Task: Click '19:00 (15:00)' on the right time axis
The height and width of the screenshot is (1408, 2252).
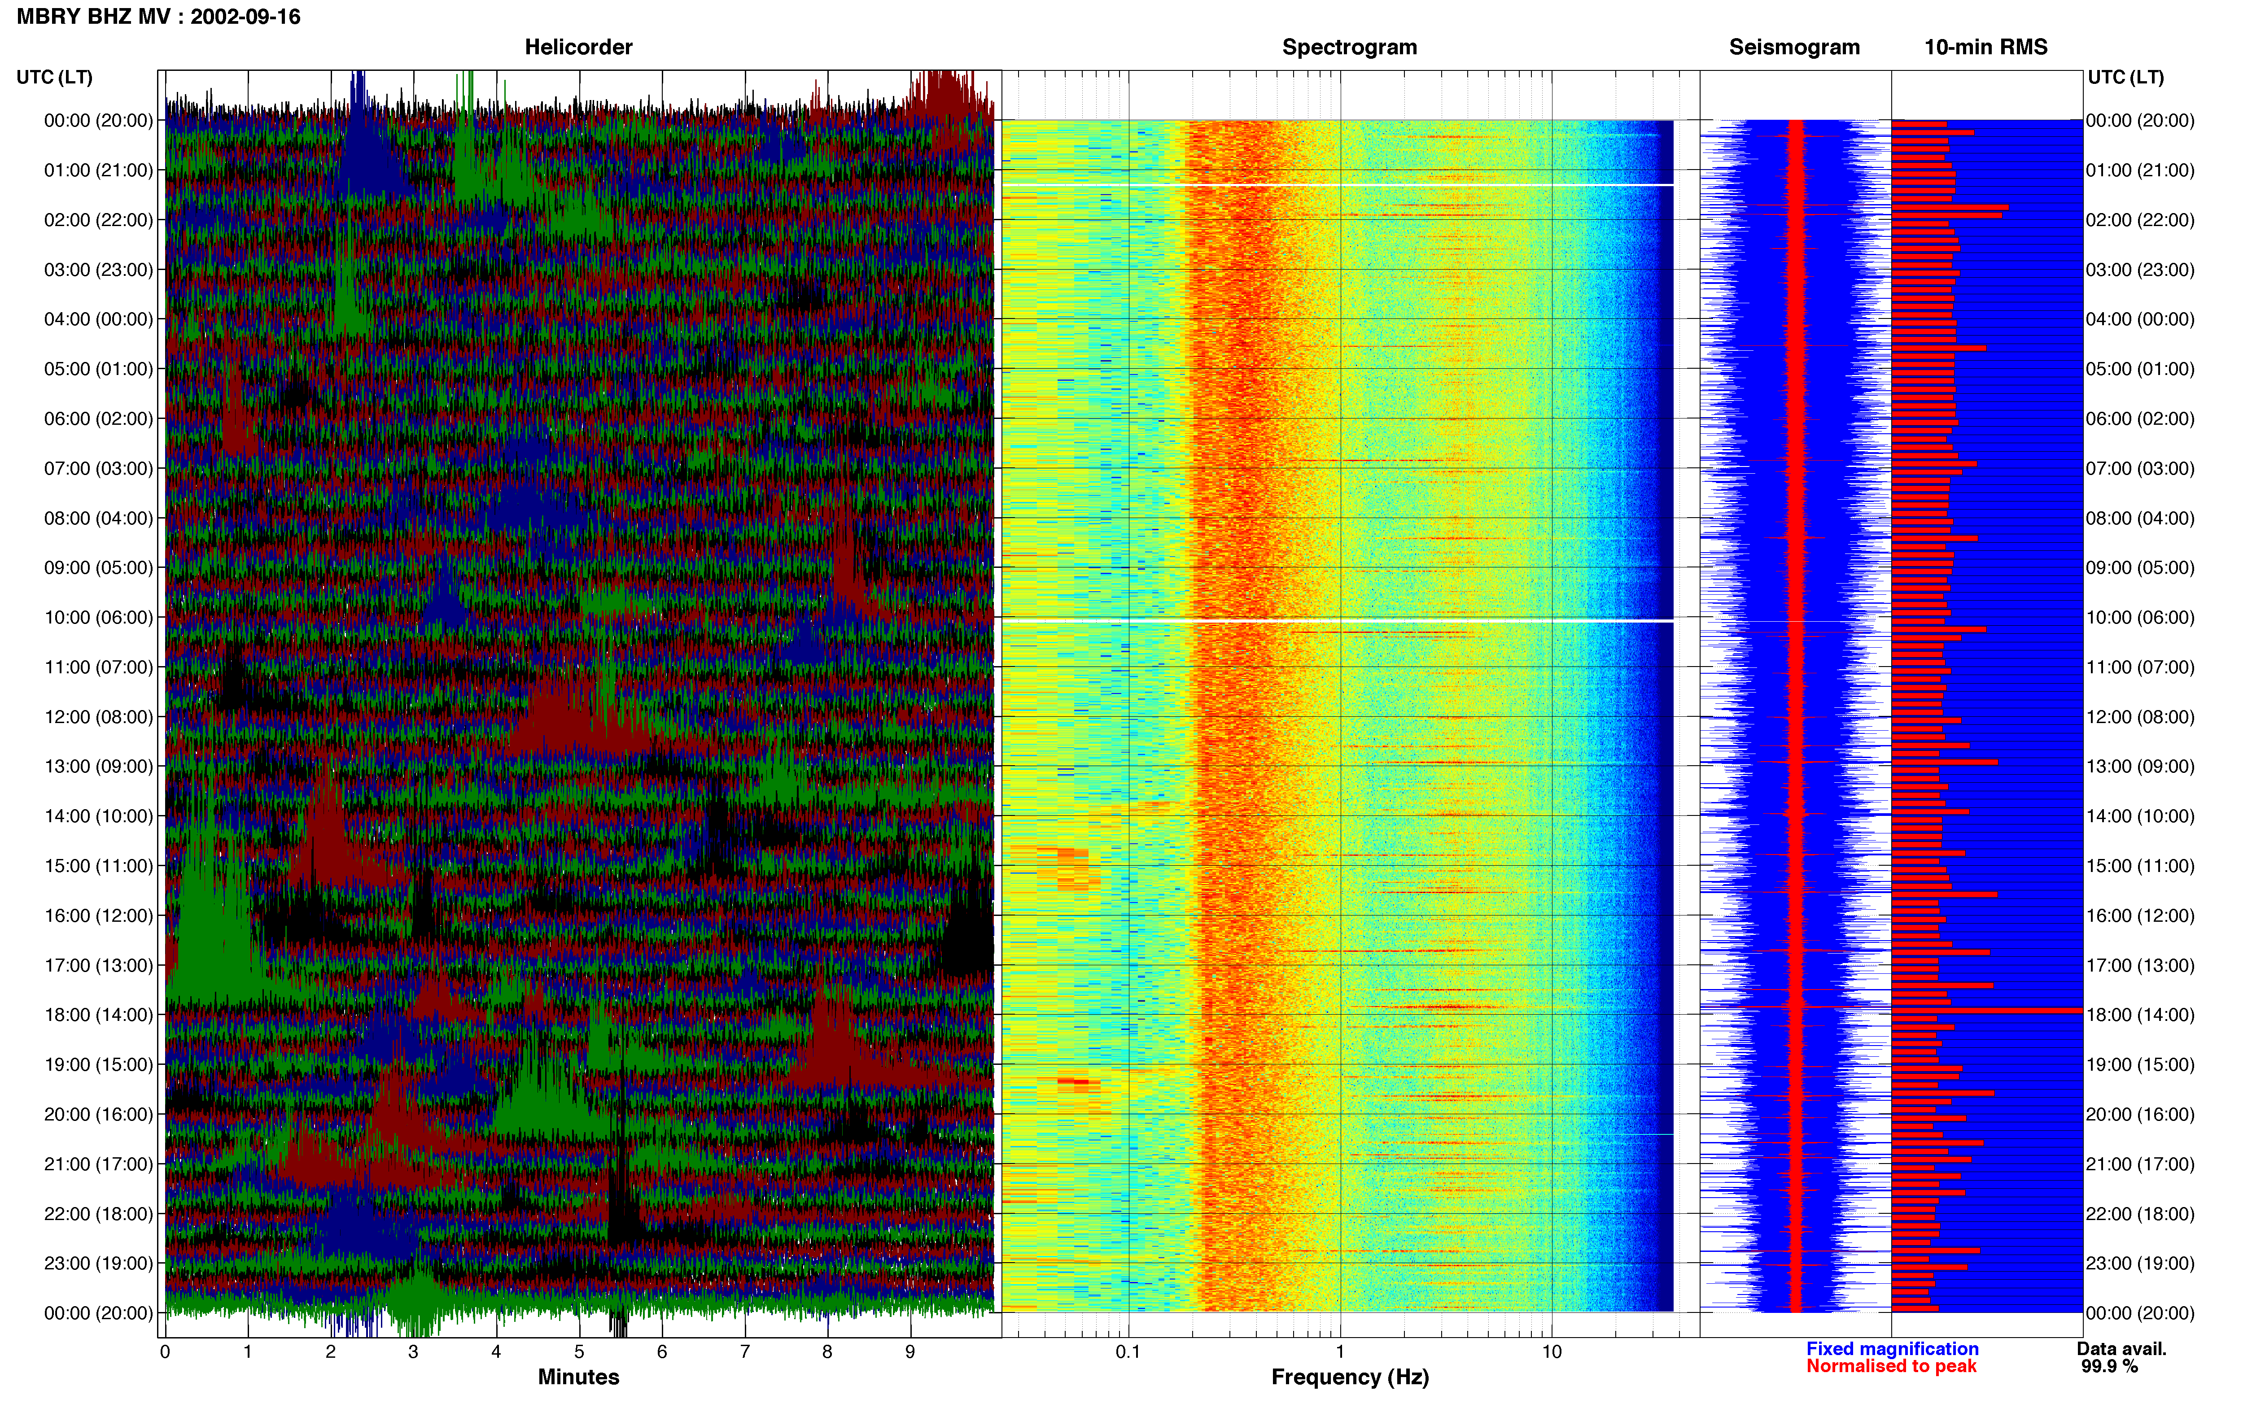Action: click(x=2140, y=1064)
